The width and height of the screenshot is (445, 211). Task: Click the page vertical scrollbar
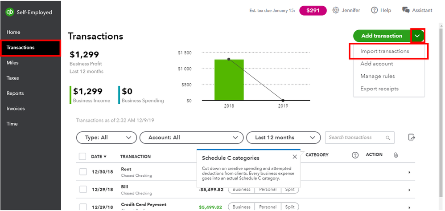tap(441, 113)
